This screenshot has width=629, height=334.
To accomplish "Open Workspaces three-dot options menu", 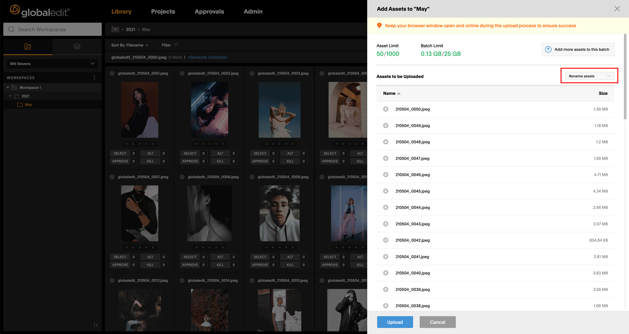I will 94,78.
